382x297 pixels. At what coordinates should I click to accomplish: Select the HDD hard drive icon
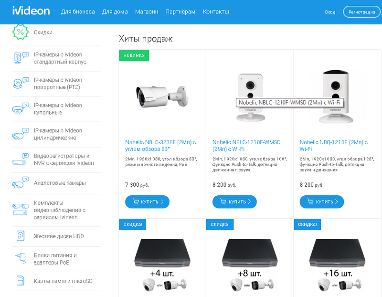pyautogui.click(x=20, y=235)
